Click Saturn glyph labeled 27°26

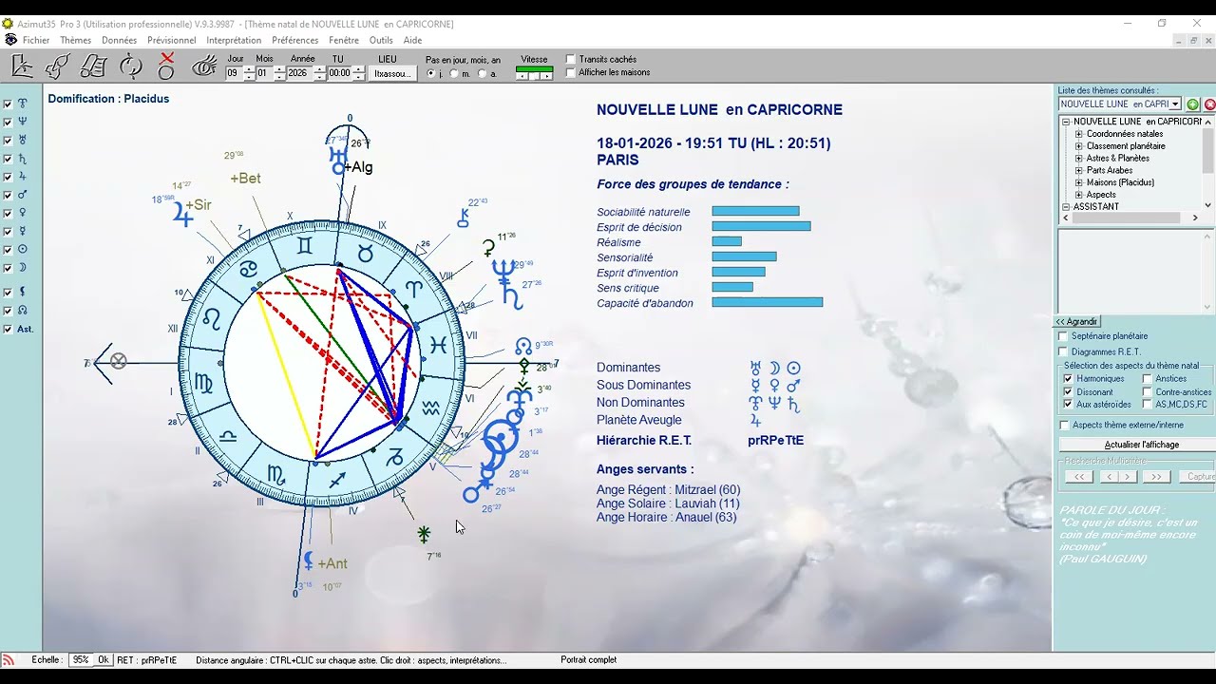[512, 297]
